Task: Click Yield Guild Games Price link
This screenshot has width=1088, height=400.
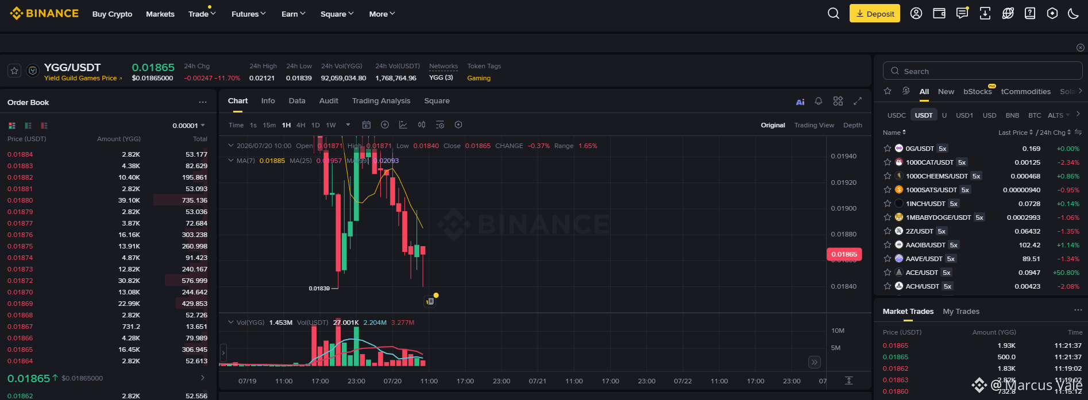Action: [x=83, y=78]
